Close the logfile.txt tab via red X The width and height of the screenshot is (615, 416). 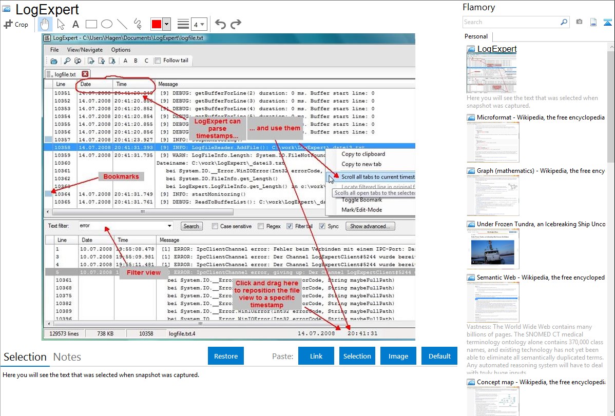pyautogui.click(x=85, y=74)
